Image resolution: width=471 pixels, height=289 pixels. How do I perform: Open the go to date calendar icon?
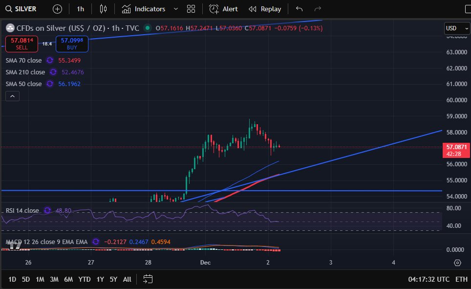(148, 279)
